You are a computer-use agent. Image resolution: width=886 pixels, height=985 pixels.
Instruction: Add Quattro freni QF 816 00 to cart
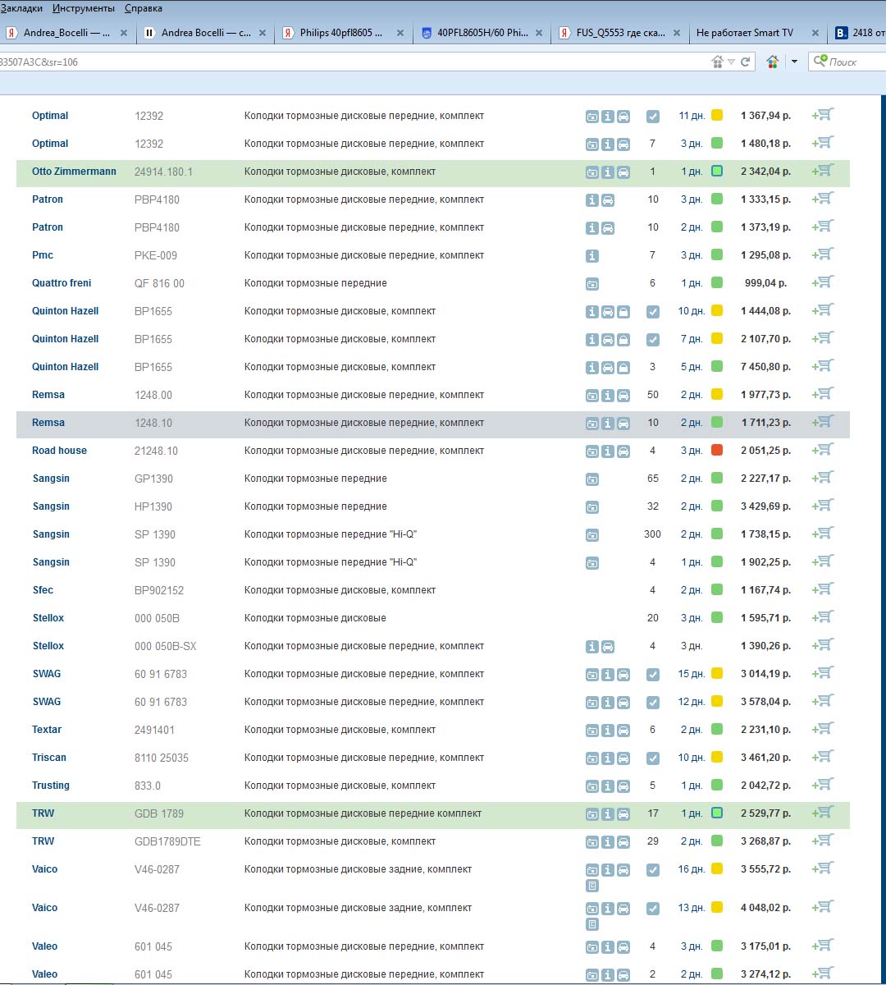[x=823, y=283]
